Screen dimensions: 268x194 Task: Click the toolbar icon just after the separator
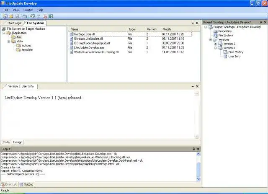tap(32, 16)
